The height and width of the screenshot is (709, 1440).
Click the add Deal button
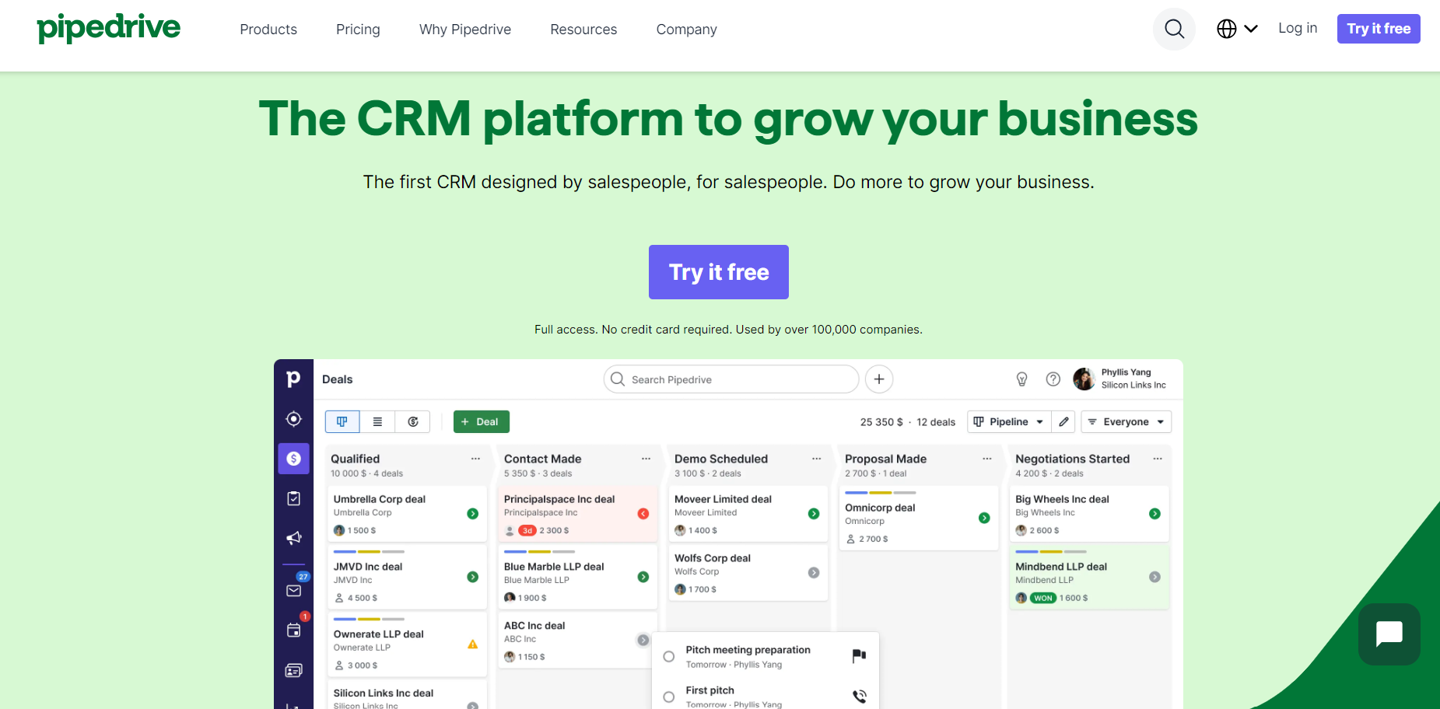tap(482, 421)
